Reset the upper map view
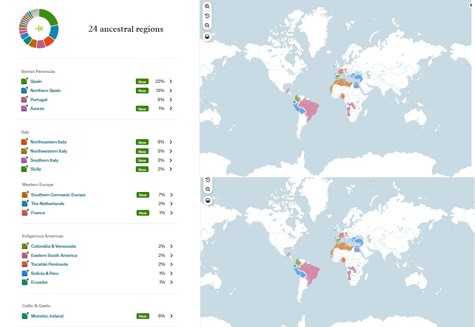 click(x=207, y=16)
